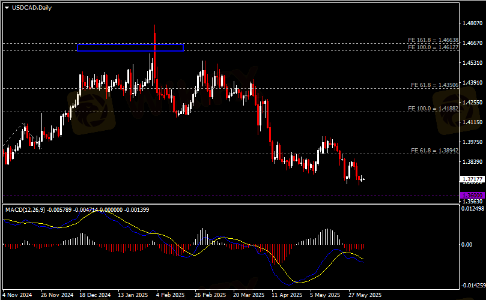Click the 4 Feb 2025 date label
The image size is (486, 300).
tap(171, 295)
